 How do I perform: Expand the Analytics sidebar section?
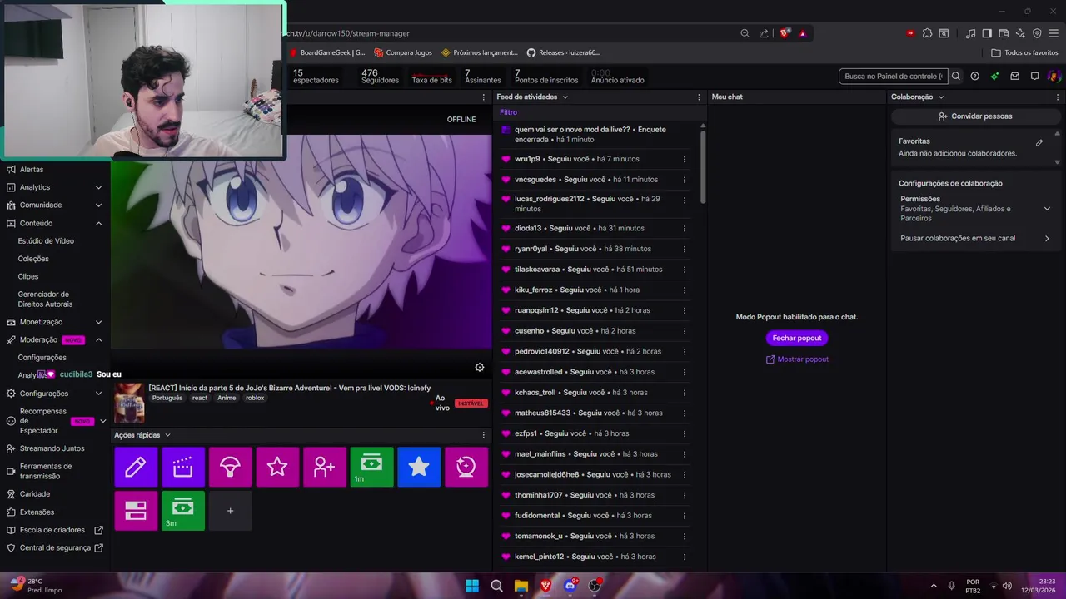pos(98,187)
